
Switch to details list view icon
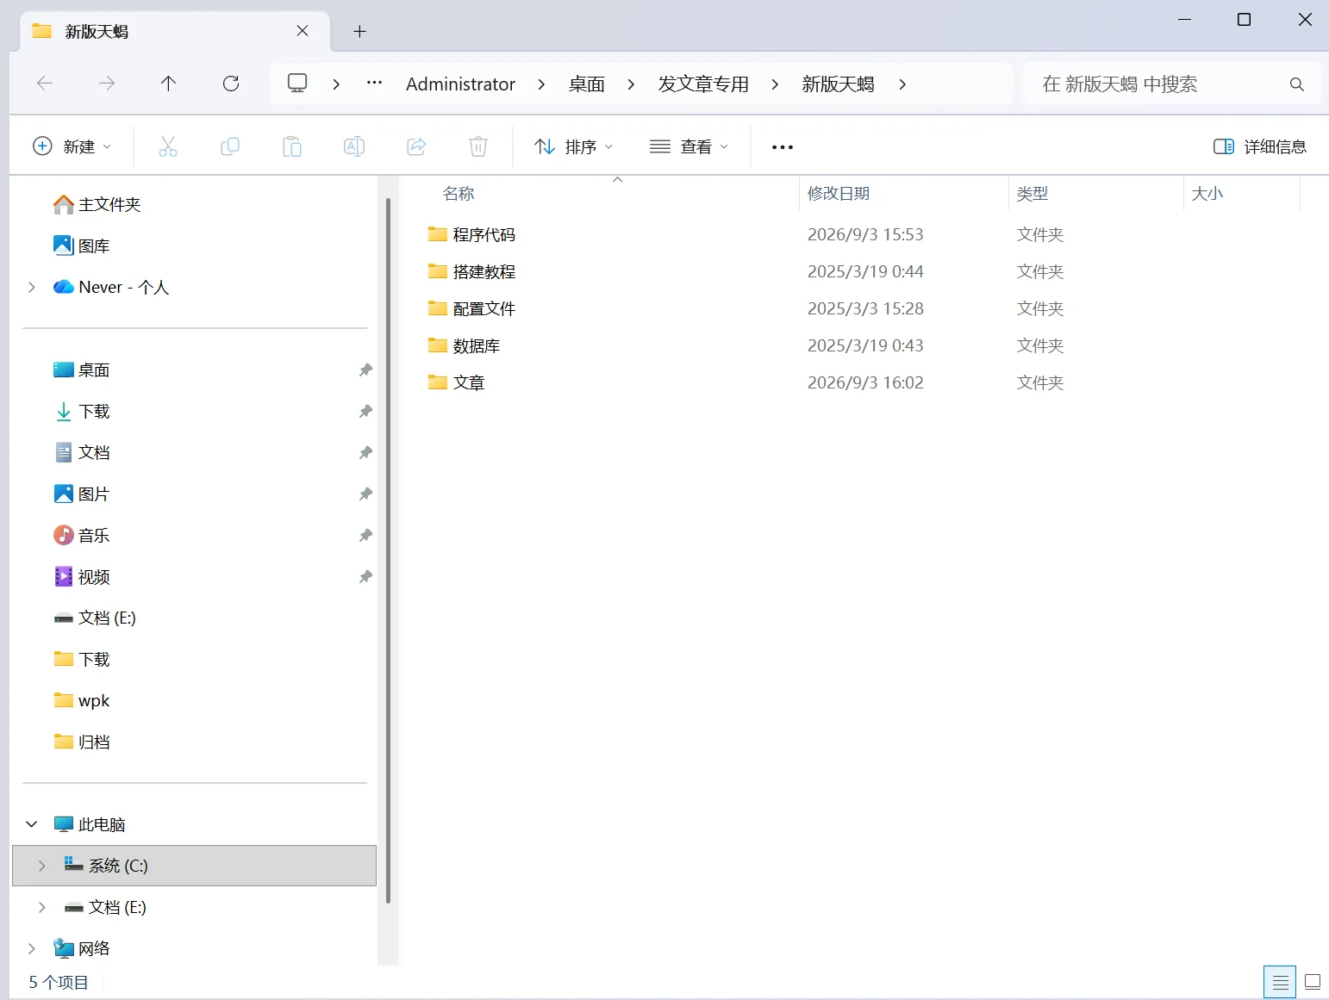(1280, 982)
